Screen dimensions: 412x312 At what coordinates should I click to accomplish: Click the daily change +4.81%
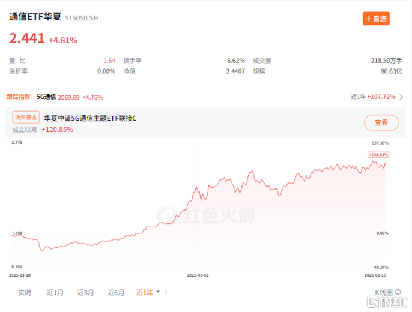63,40
